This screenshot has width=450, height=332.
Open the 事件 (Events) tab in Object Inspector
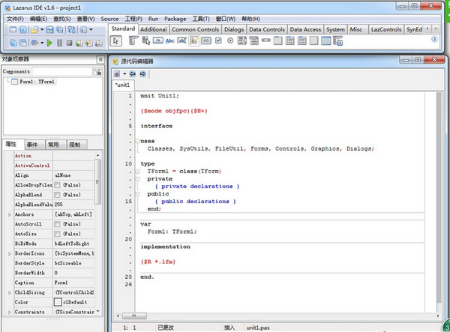pos(32,144)
